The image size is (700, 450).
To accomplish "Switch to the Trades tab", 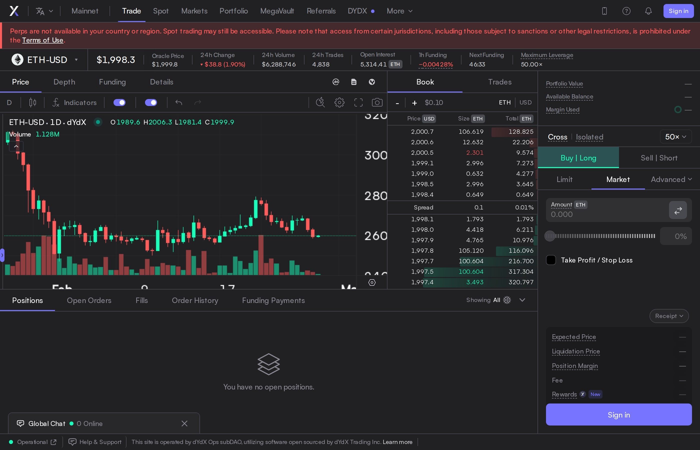I will click(x=499, y=82).
